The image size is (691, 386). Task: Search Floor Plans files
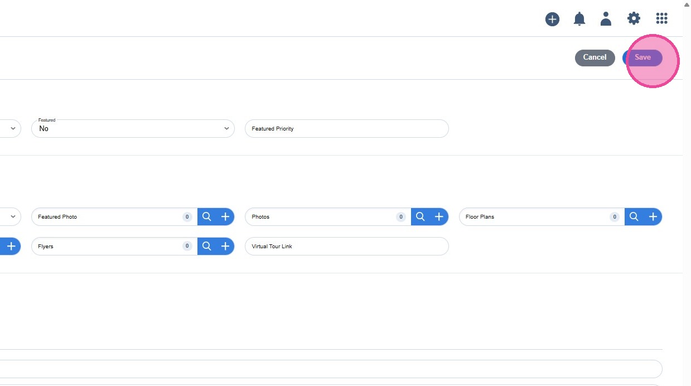coord(634,217)
